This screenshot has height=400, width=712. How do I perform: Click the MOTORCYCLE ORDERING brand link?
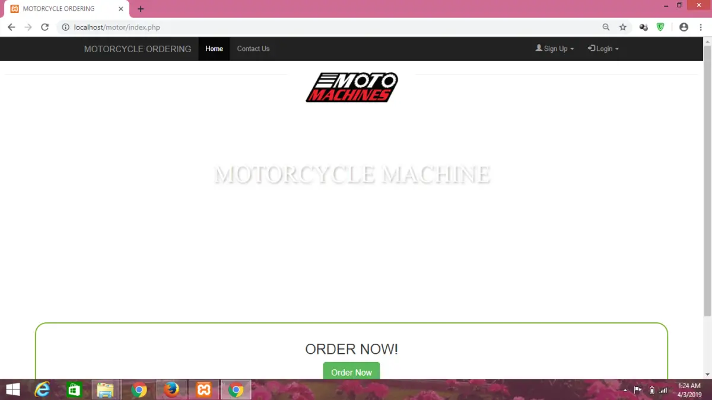pyautogui.click(x=138, y=49)
